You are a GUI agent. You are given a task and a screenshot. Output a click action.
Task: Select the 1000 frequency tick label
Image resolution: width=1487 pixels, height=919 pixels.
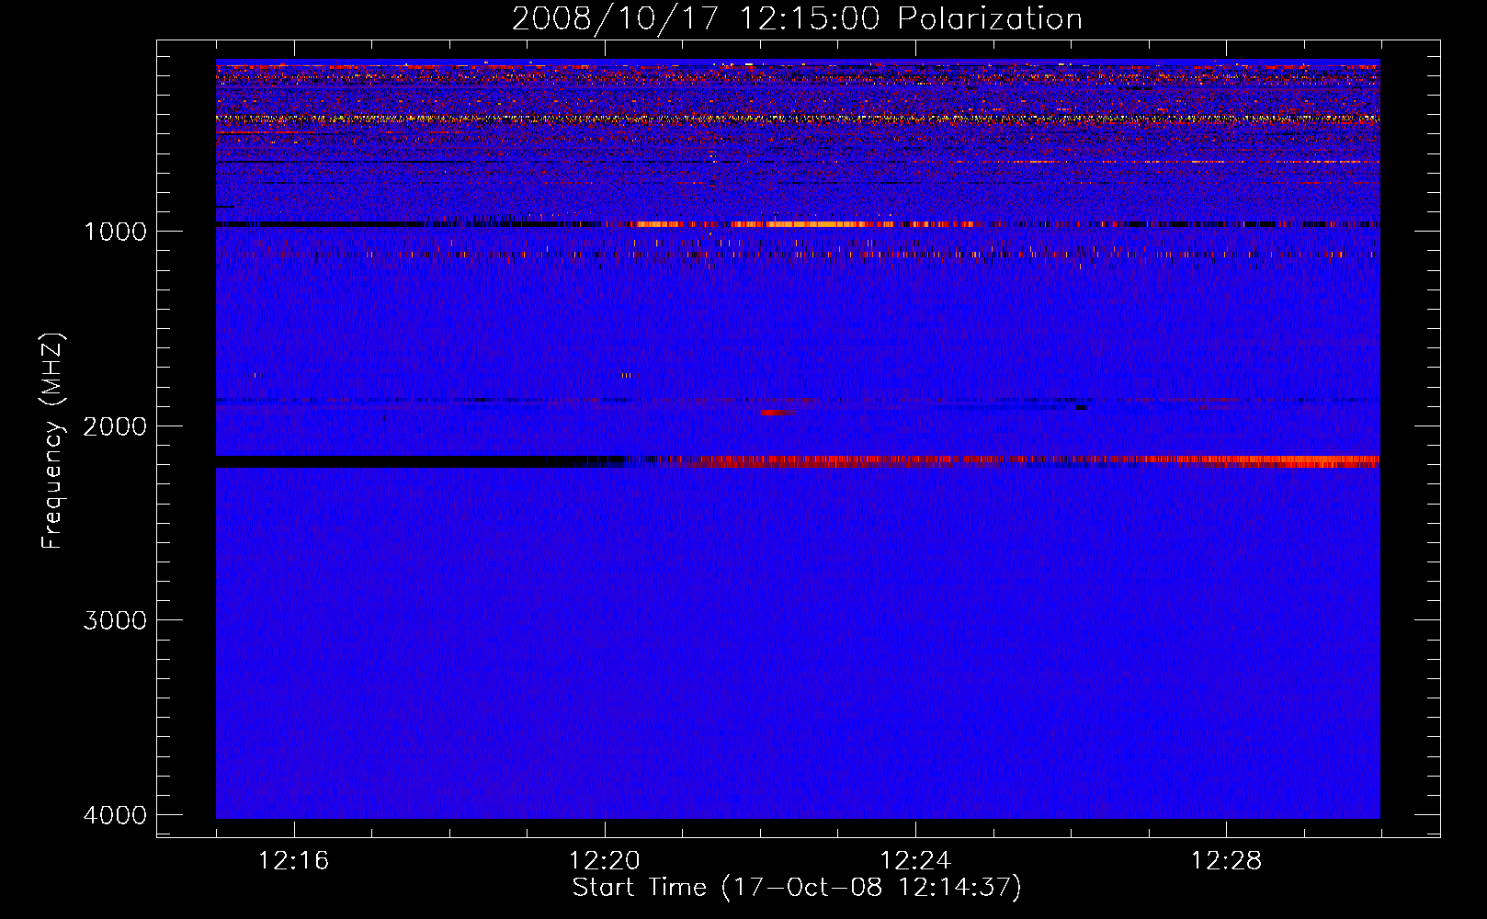(115, 231)
